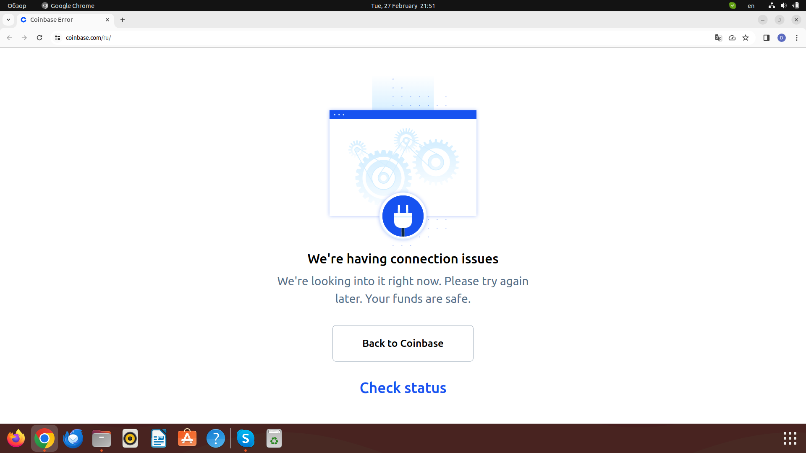Open the Google Chrome app menu in top bar

pos(68,5)
